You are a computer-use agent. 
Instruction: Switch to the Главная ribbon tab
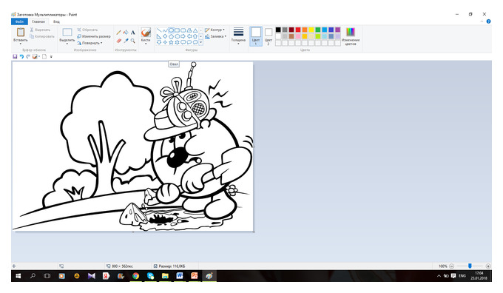coord(38,21)
